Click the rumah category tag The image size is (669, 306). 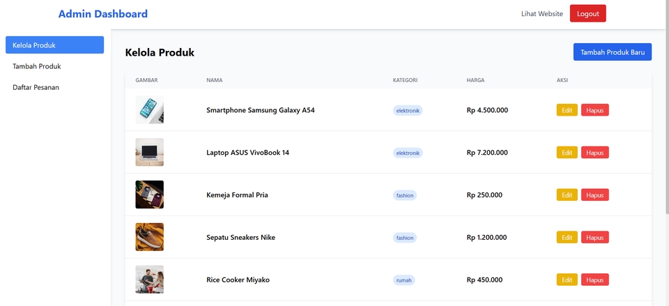404,280
